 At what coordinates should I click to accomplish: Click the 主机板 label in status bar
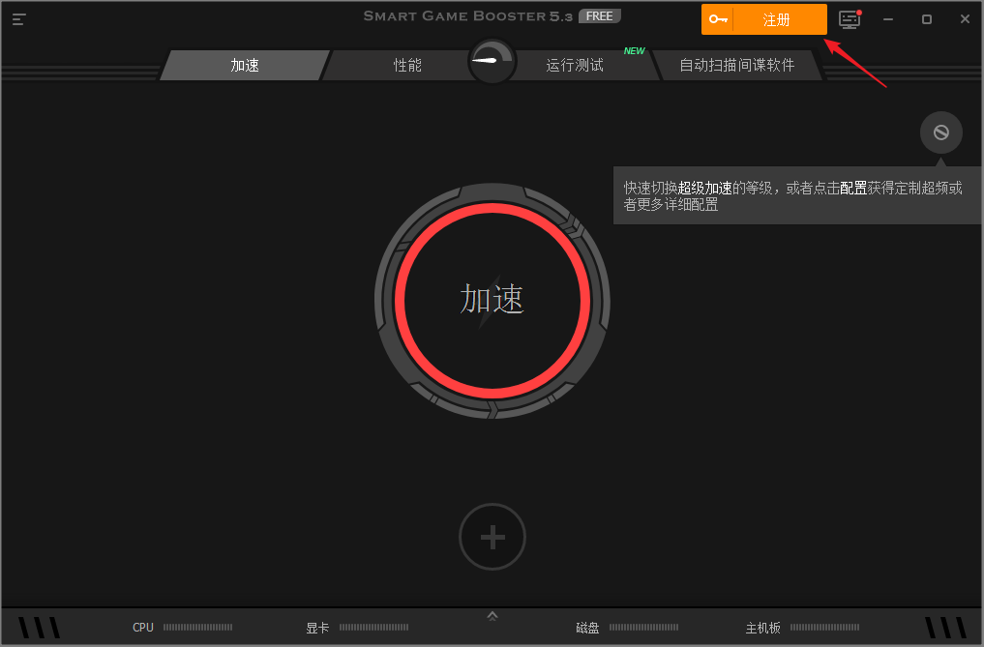coord(763,628)
